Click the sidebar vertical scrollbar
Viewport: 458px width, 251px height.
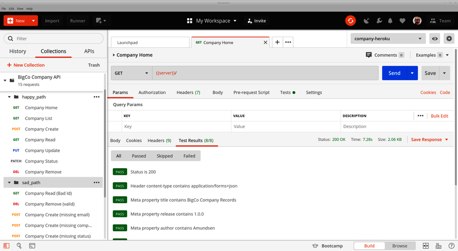105,143
